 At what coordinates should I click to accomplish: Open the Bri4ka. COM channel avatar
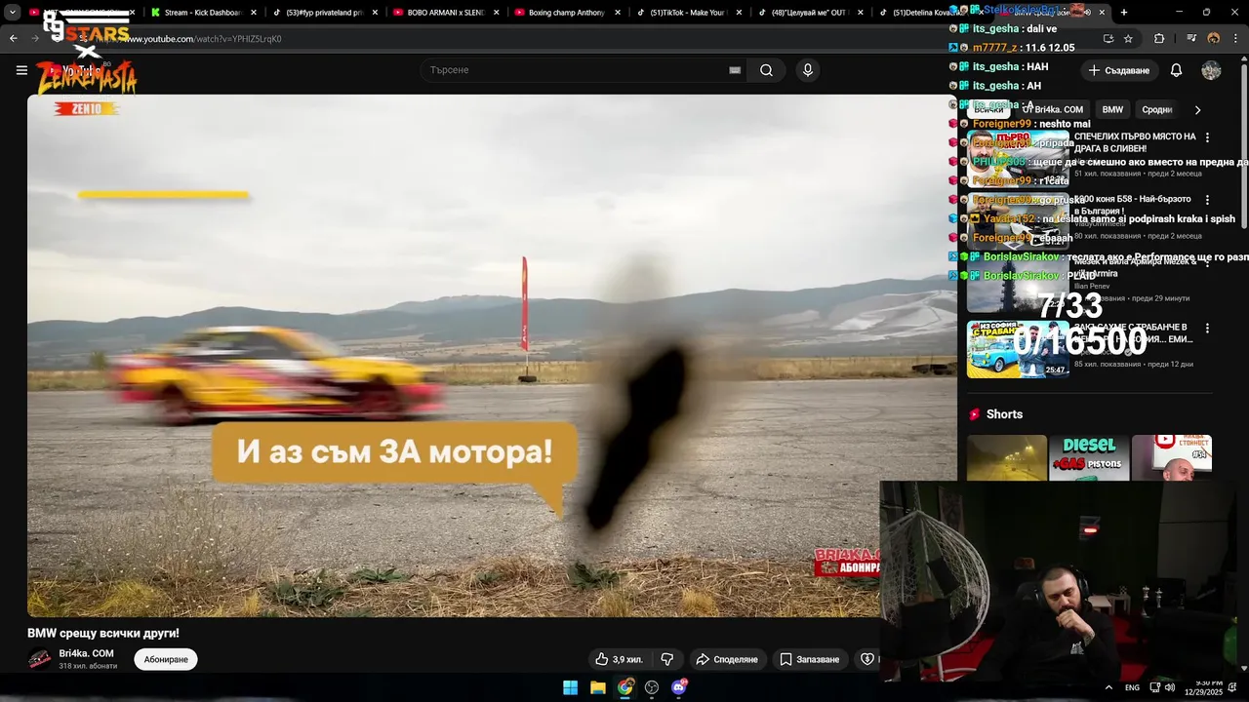tap(39, 659)
